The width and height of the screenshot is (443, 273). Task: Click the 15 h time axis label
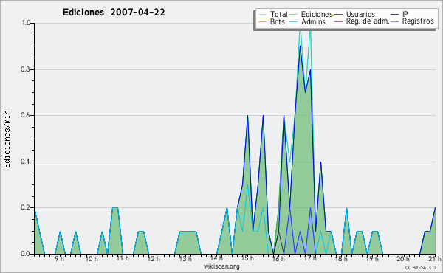point(247,258)
